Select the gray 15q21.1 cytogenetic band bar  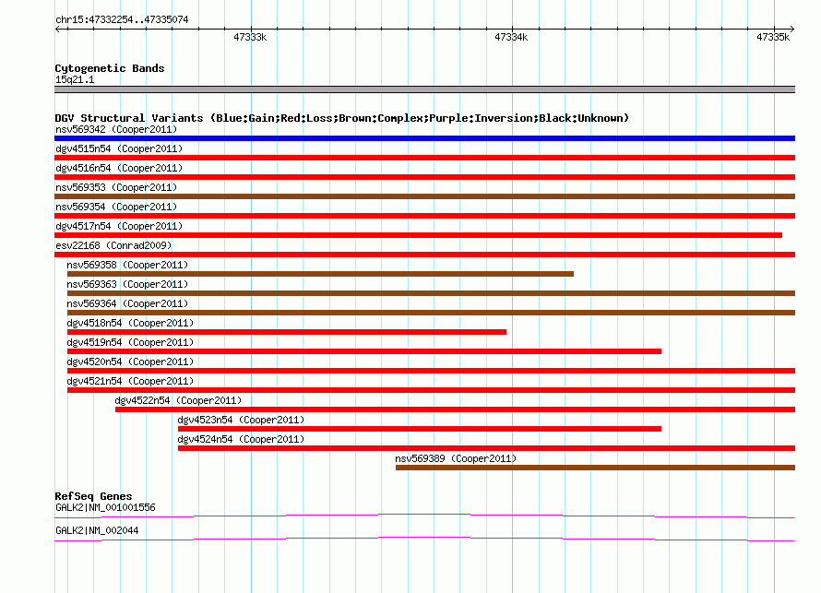(x=424, y=89)
